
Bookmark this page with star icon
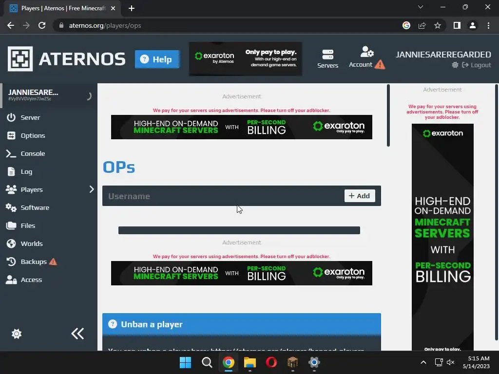pyautogui.click(x=438, y=25)
